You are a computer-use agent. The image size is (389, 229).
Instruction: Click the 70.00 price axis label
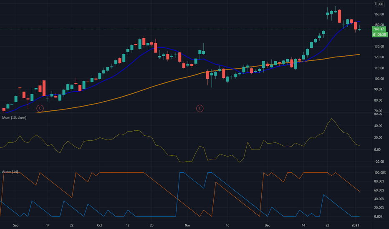(379, 111)
